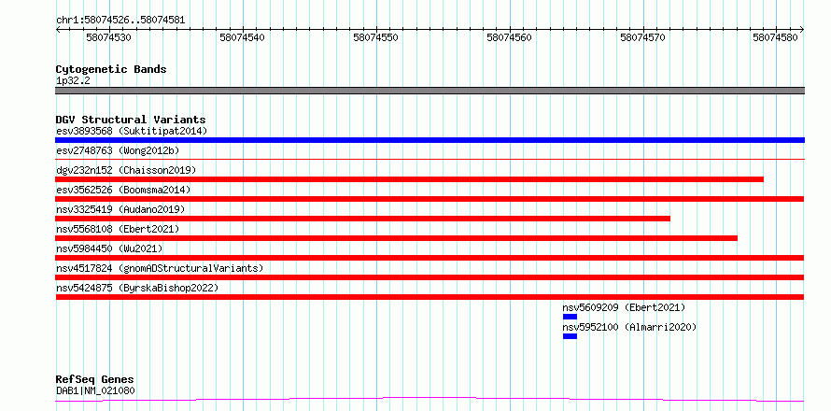
Task: Click the Cytogenetic Bands track title
Action: 111,69
